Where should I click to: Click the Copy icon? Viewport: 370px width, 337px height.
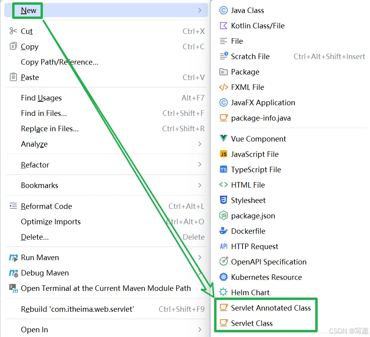point(13,46)
